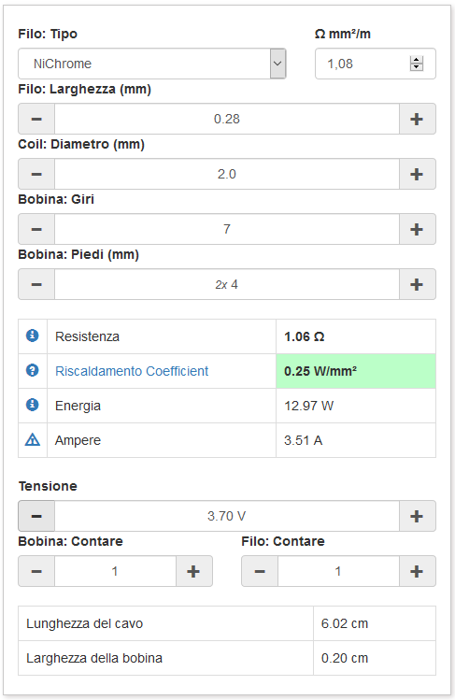Click the Coil Diametro value field
The width and height of the screenshot is (455, 700).
coord(227,174)
